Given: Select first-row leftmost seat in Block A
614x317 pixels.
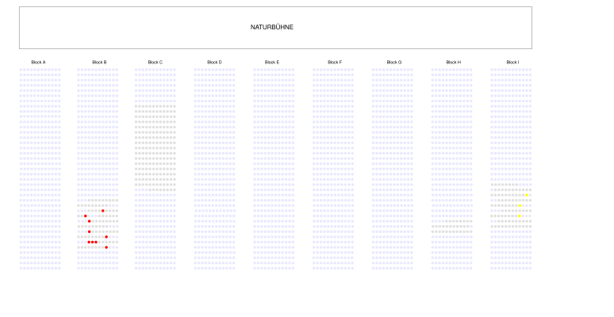Looking at the screenshot, I should 21,70.
